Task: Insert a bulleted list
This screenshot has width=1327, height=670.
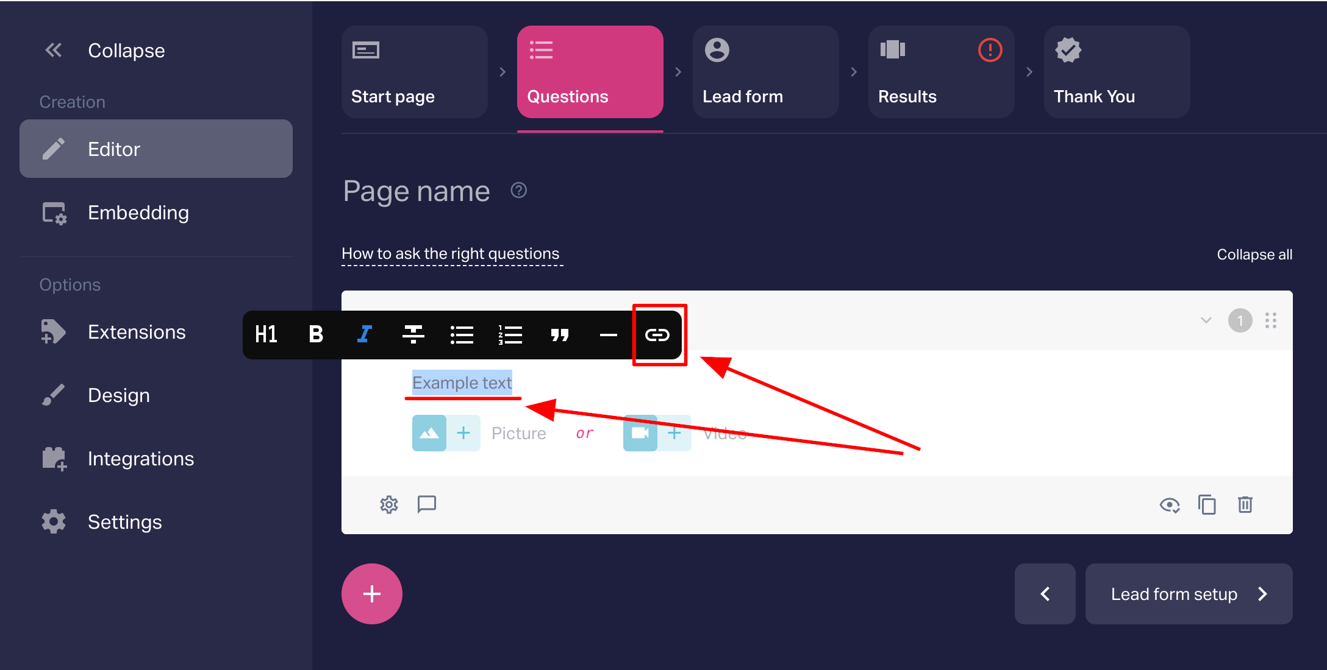Action: 462,334
